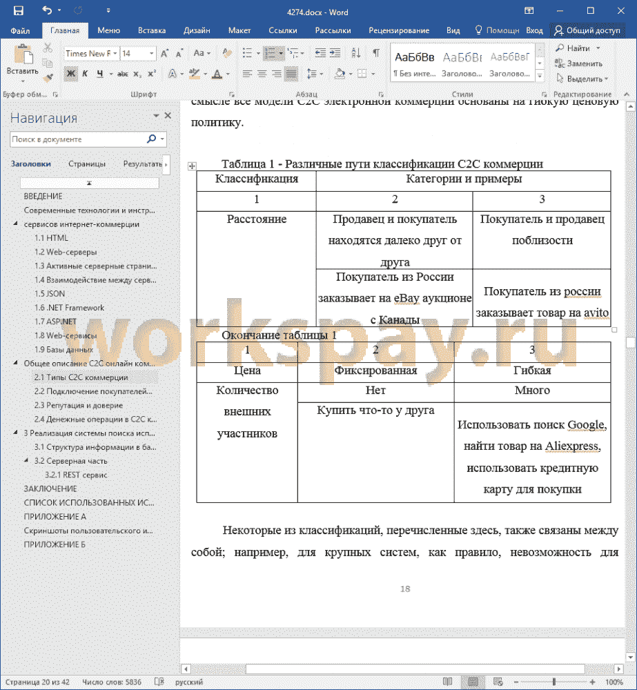Open the Ribbon display options icon
Screen dimensions: 637x690
tap(529, 10)
